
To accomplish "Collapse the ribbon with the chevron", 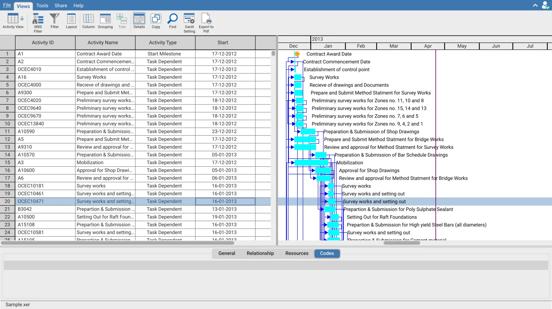I will (535, 5).
